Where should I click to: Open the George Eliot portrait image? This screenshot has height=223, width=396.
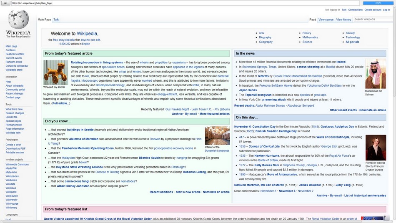click(376, 148)
